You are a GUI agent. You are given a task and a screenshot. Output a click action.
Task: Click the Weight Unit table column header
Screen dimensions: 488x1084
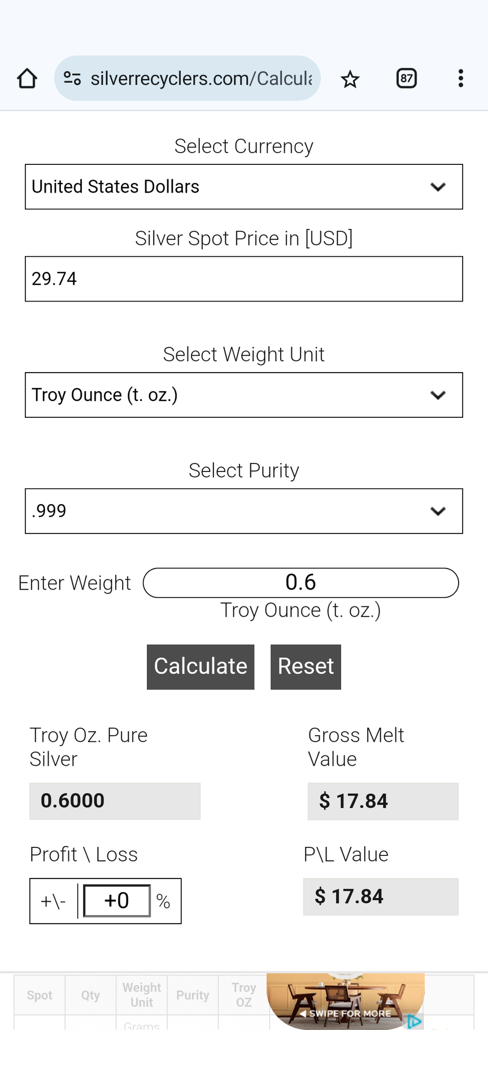point(141,995)
